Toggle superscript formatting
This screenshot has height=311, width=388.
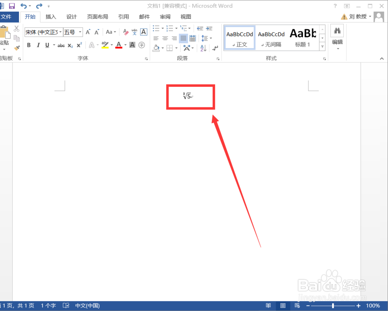[x=79, y=45]
